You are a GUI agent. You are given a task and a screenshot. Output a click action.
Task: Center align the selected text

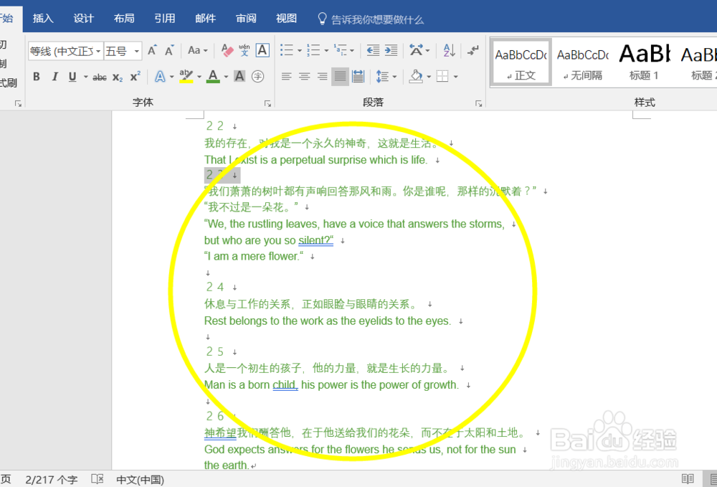(303, 76)
